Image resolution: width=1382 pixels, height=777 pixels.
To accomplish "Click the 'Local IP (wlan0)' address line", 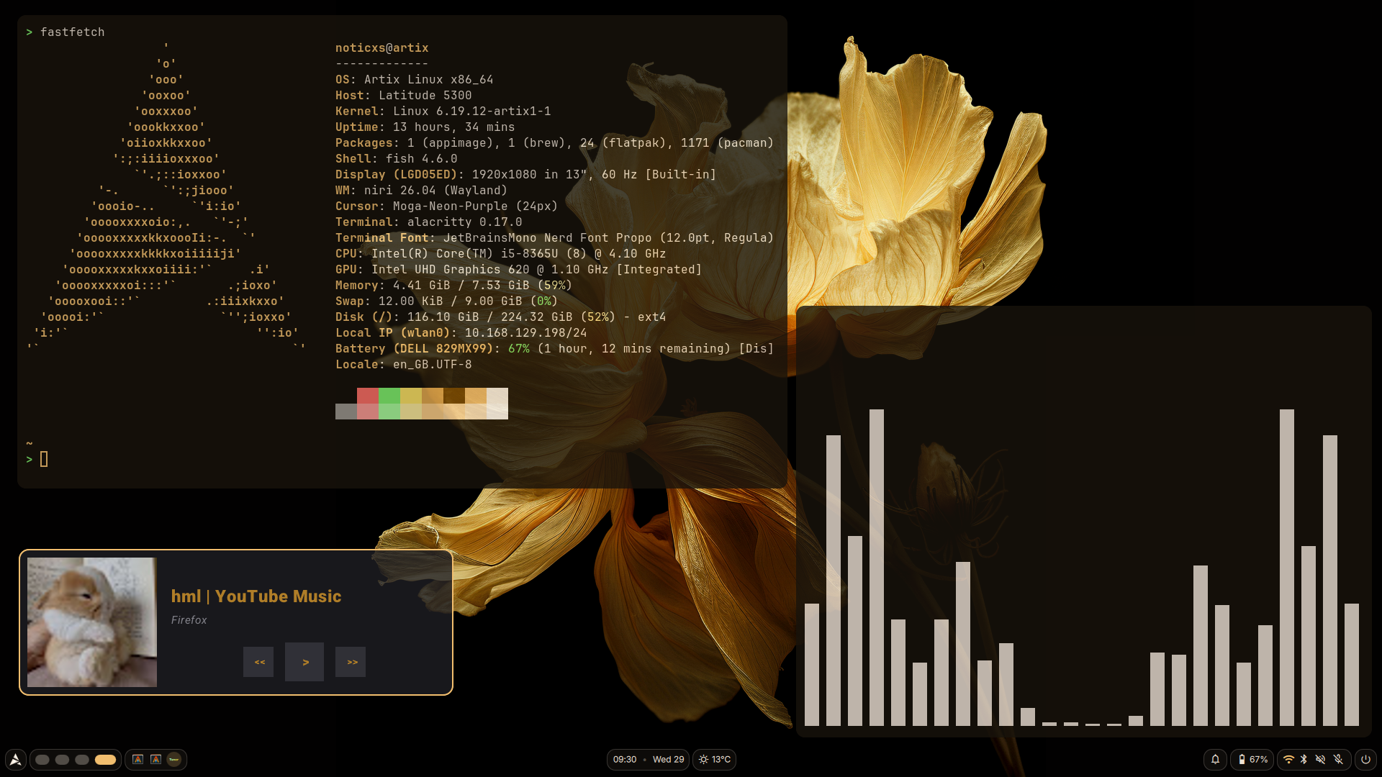I will 461,333.
